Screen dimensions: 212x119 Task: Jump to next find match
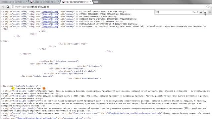[205, 12]
